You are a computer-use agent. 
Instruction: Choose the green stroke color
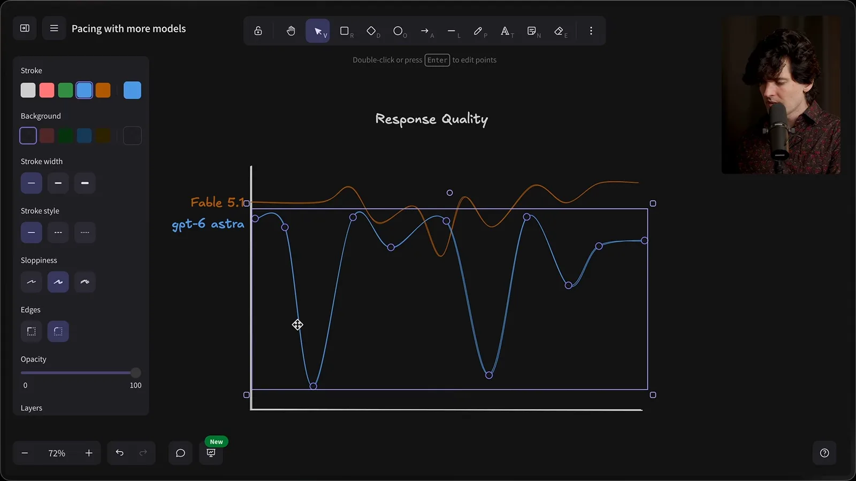[x=65, y=90]
